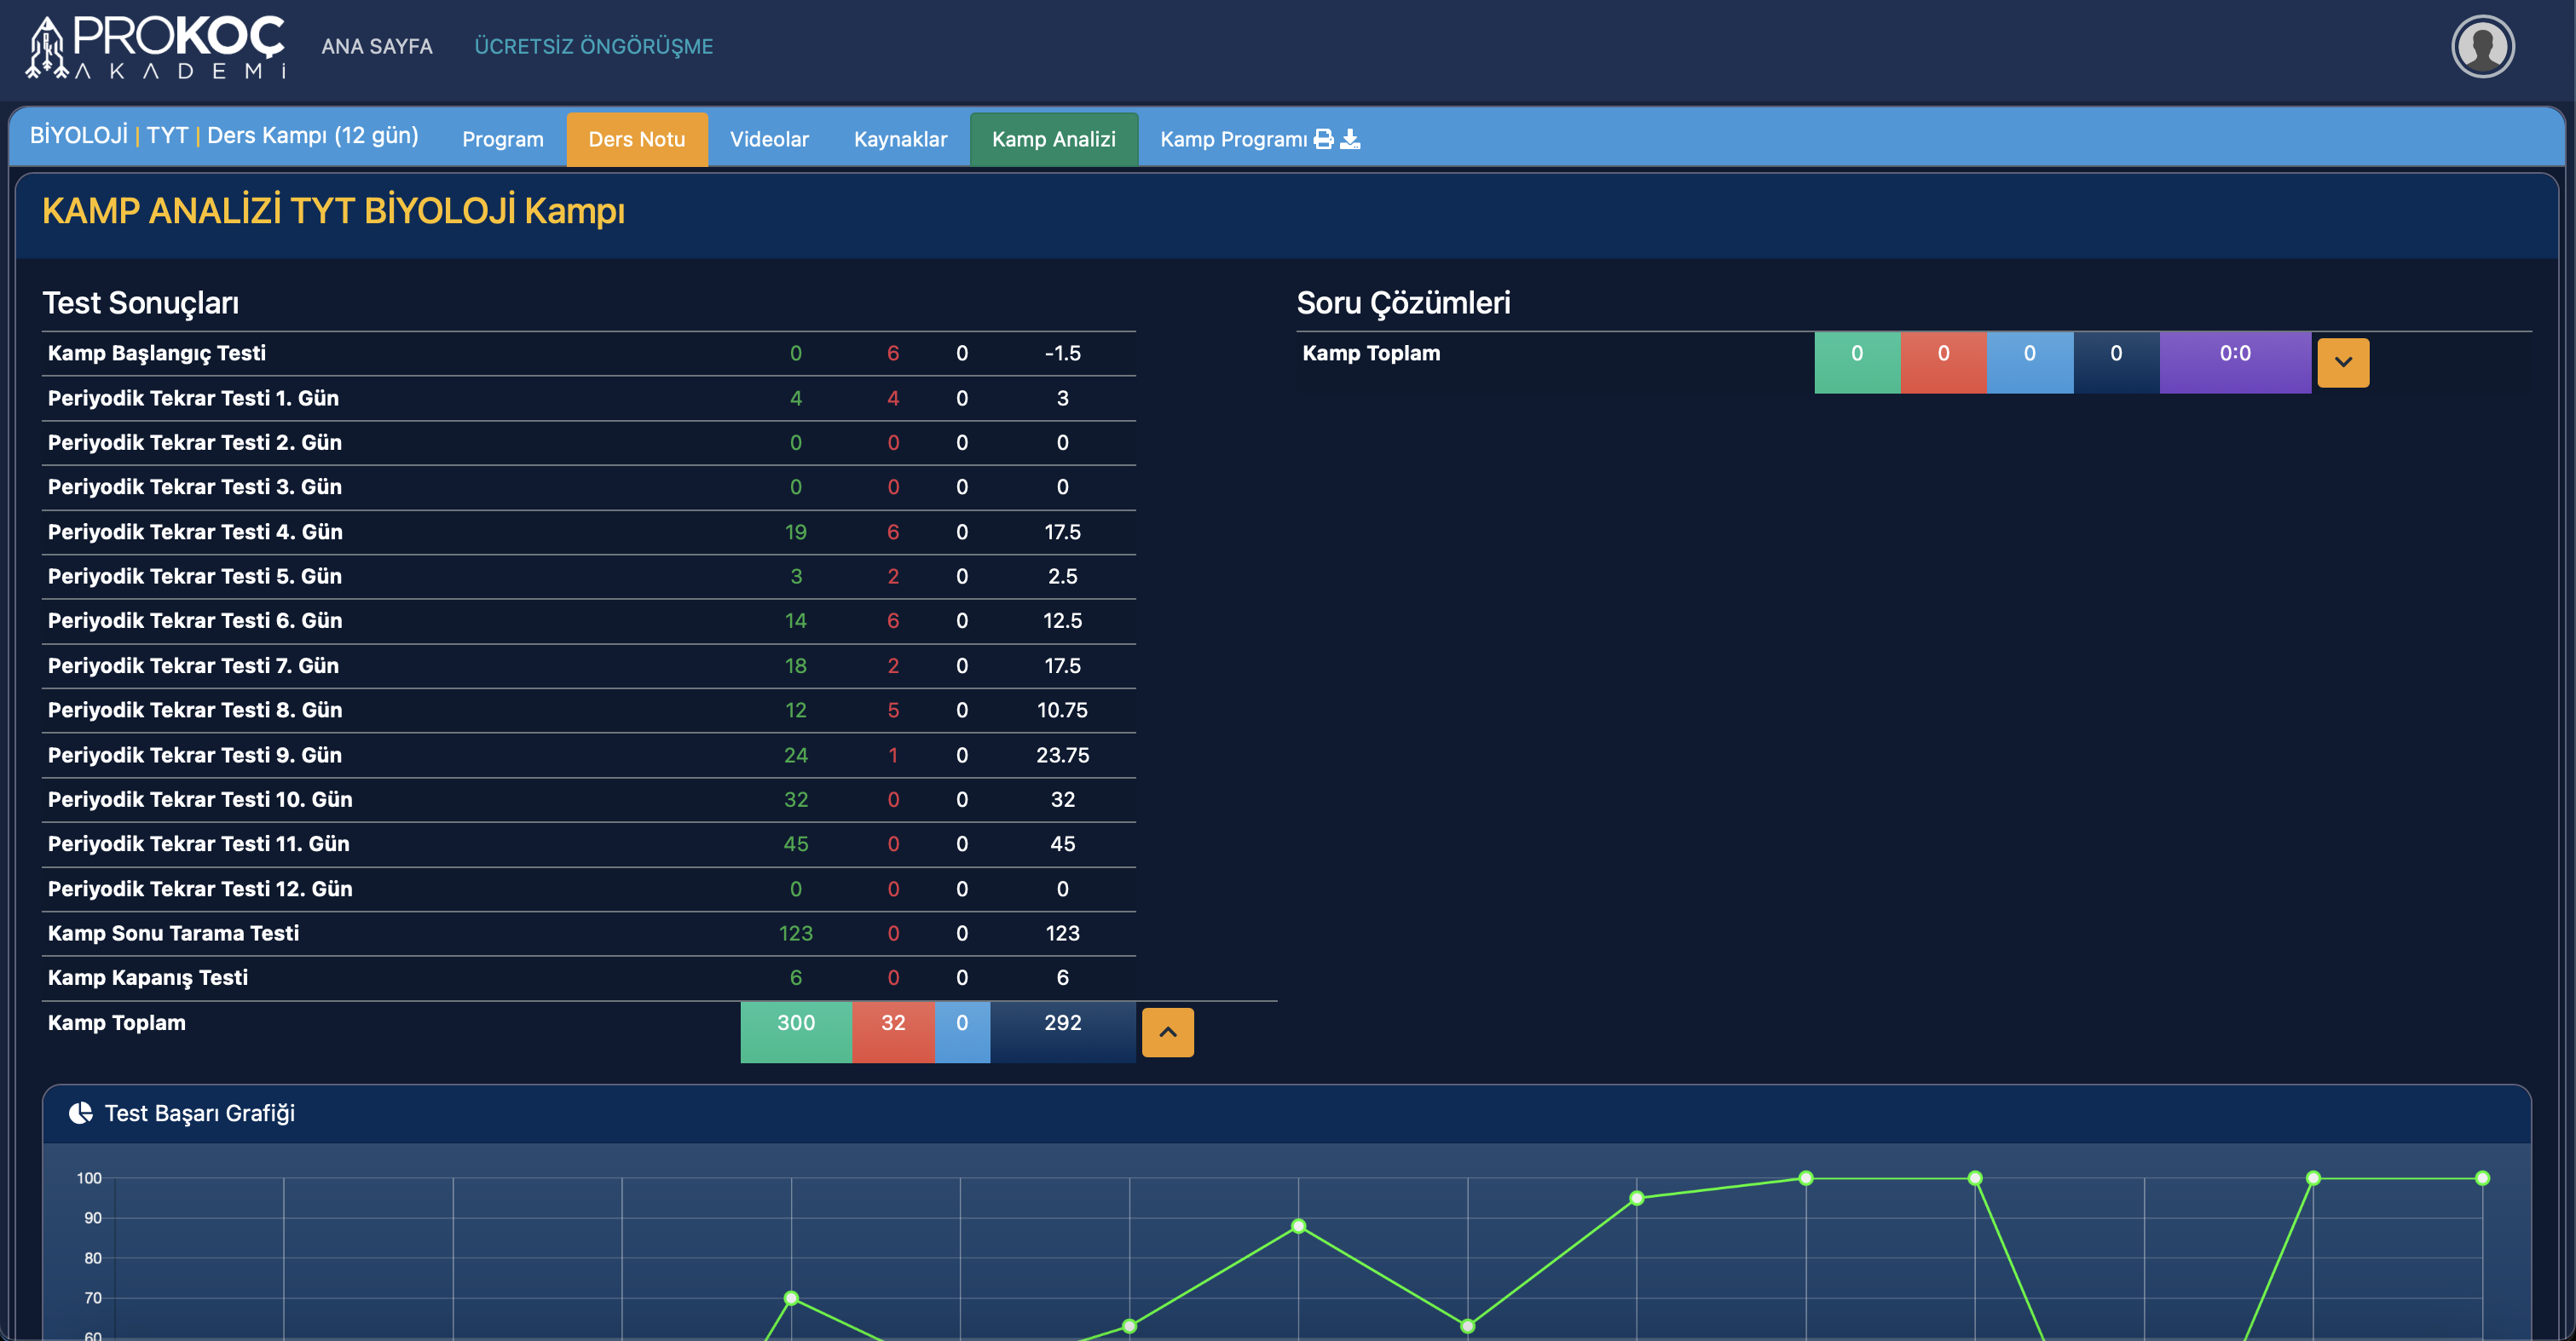This screenshot has width=2576, height=1341.
Task: Click the pie chart icon in Test Başarı Grafiği
Action: (x=80, y=1112)
